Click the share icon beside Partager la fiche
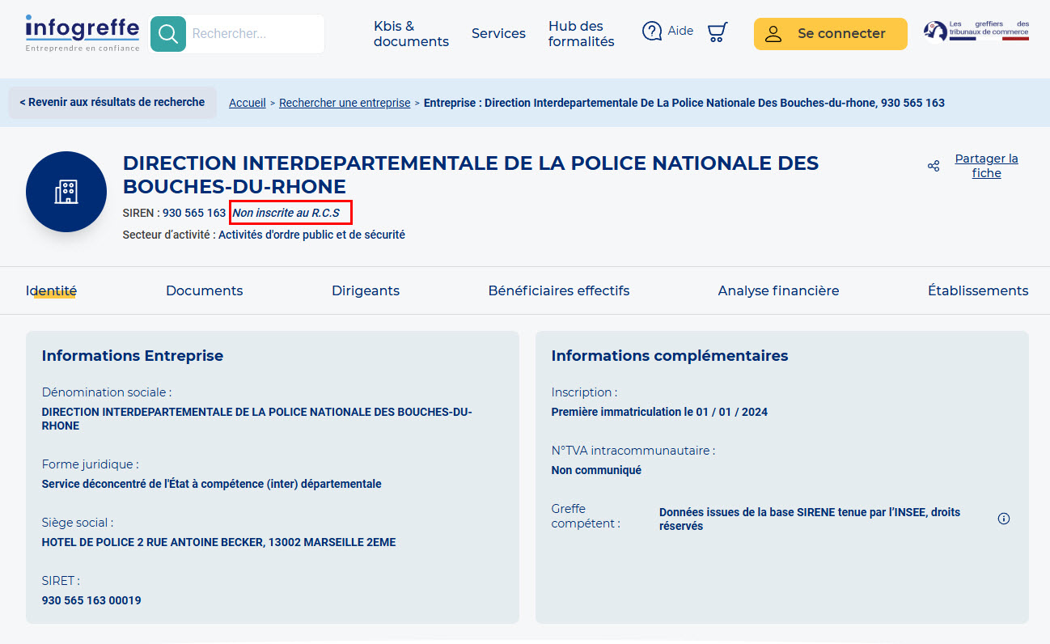 click(x=934, y=166)
